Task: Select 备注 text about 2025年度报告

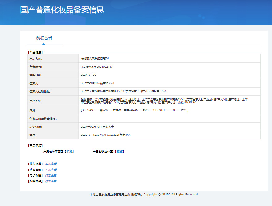Action: 106,135
